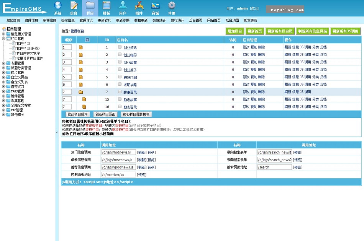Open the 信息 section in the top navigation
Viewport: 364px width, 241px height.
coord(74,8)
